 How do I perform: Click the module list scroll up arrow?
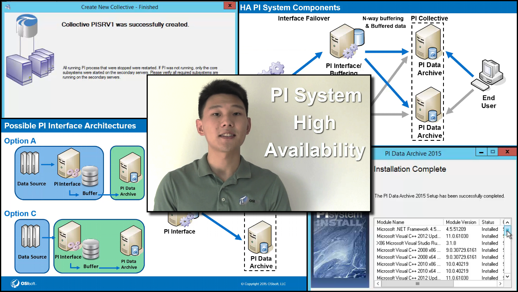(x=508, y=222)
